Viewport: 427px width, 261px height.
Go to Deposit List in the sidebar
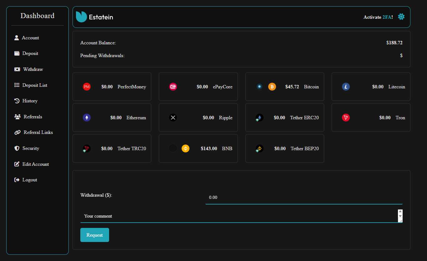click(35, 85)
